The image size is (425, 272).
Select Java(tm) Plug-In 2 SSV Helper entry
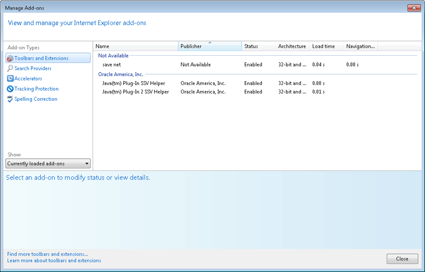[x=135, y=92]
